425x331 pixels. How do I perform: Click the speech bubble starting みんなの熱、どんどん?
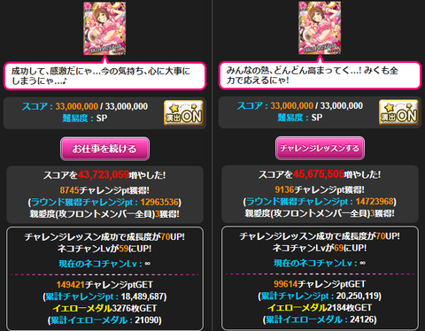tap(320, 75)
